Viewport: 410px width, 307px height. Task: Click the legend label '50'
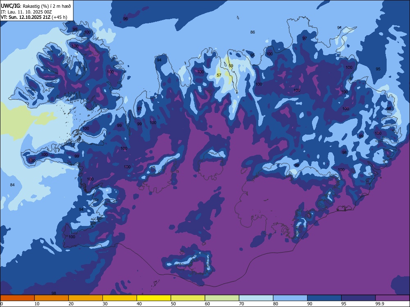point(173,304)
